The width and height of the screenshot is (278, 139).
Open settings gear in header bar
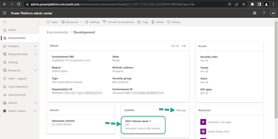click(254, 13)
